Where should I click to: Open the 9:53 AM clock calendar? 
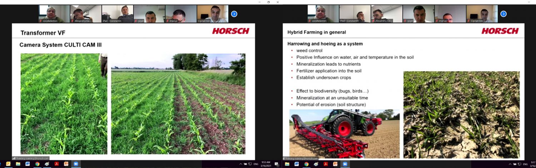[266, 164]
